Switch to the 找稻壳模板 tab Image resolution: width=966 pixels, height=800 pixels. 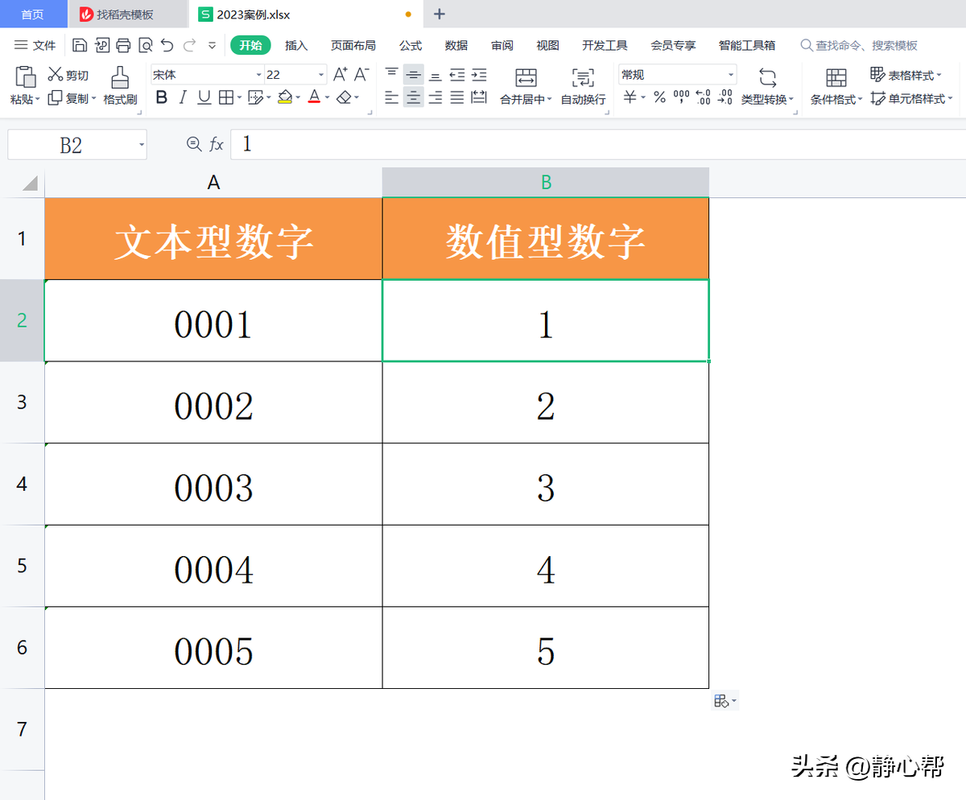127,14
